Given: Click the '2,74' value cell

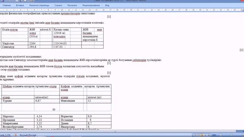Looking at the screenshot, I should click(x=47, y=127).
